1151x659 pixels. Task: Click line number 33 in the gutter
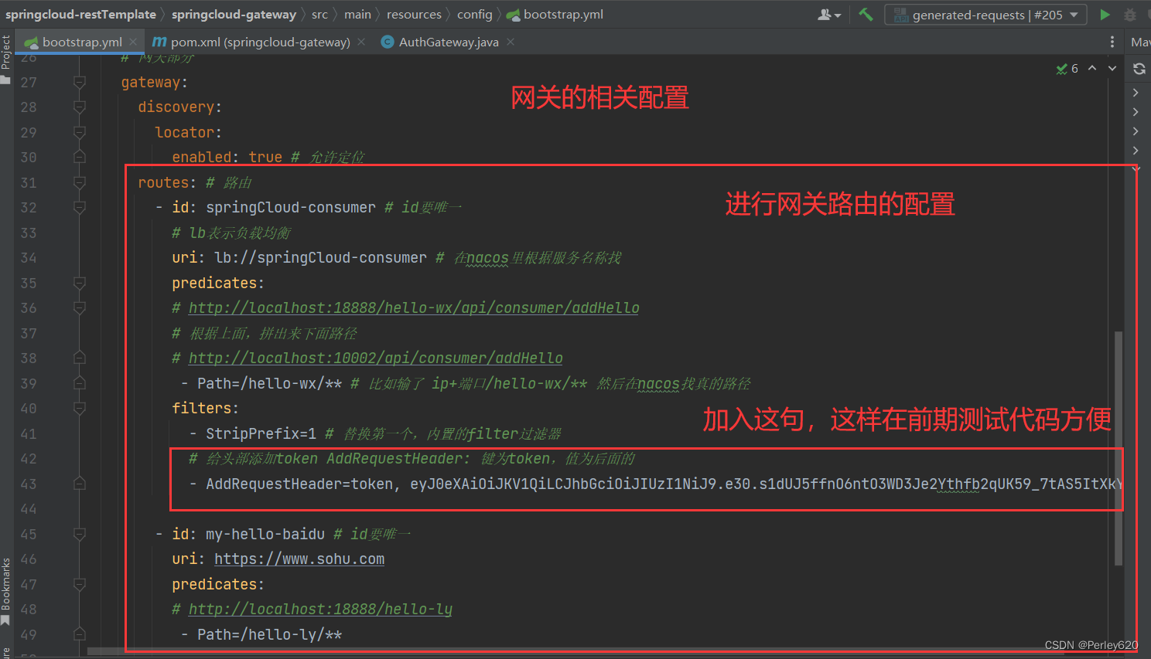pos(29,233)
